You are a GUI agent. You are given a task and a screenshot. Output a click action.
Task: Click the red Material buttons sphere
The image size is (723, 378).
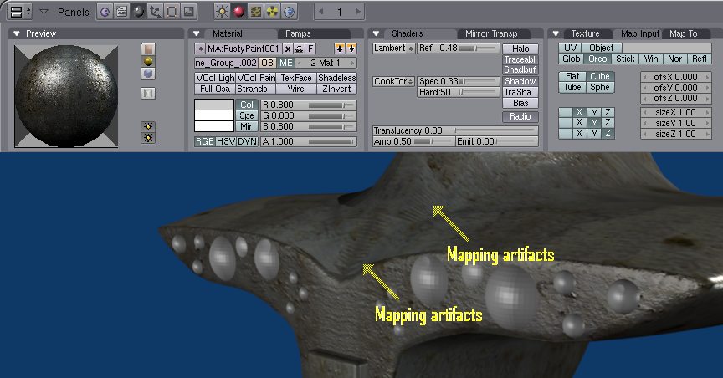238,12
